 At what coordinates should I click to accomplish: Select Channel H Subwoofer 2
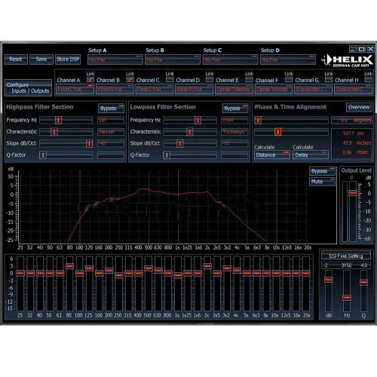click(353, 90)
